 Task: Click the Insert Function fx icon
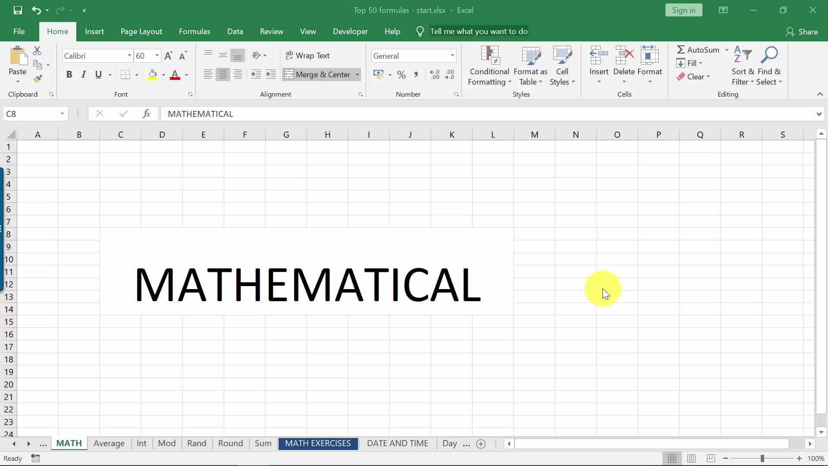pos(146,113)
